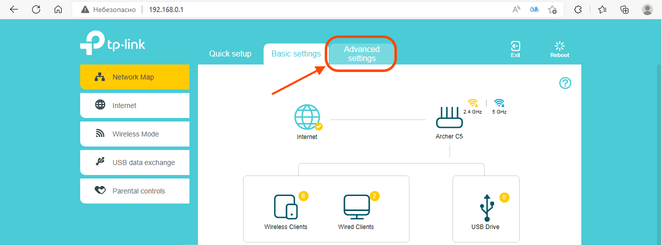The width and height of the screenshot is (662, 245).
Task: Select the Archer C5 router icon
Action: tap(449, 118)
